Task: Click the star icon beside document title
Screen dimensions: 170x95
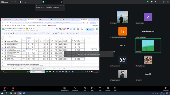Action: pos(29,29)
